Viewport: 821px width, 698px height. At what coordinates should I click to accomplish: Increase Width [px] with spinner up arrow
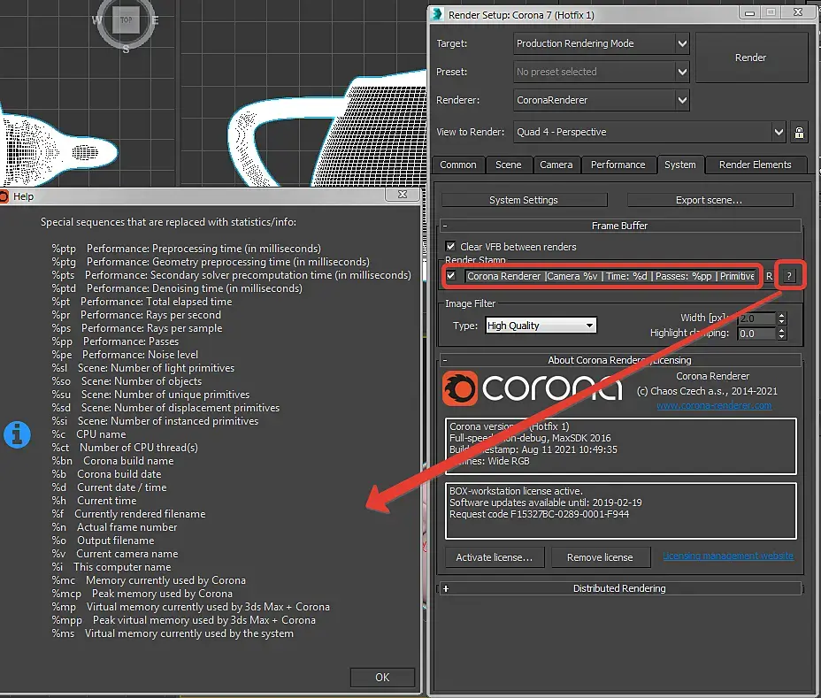pyautogui.click(x=782, y=315)
